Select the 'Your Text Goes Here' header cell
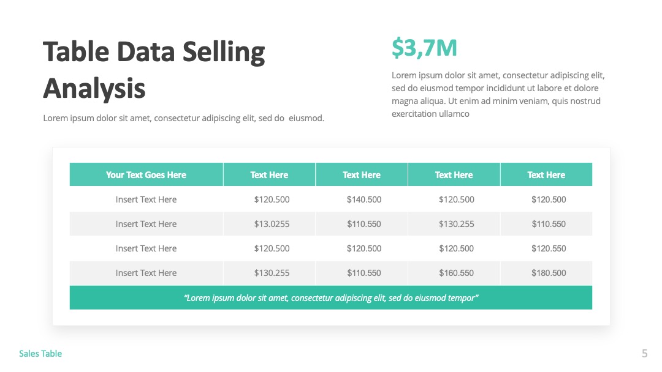The image size is (662, 372). (146, 175)
